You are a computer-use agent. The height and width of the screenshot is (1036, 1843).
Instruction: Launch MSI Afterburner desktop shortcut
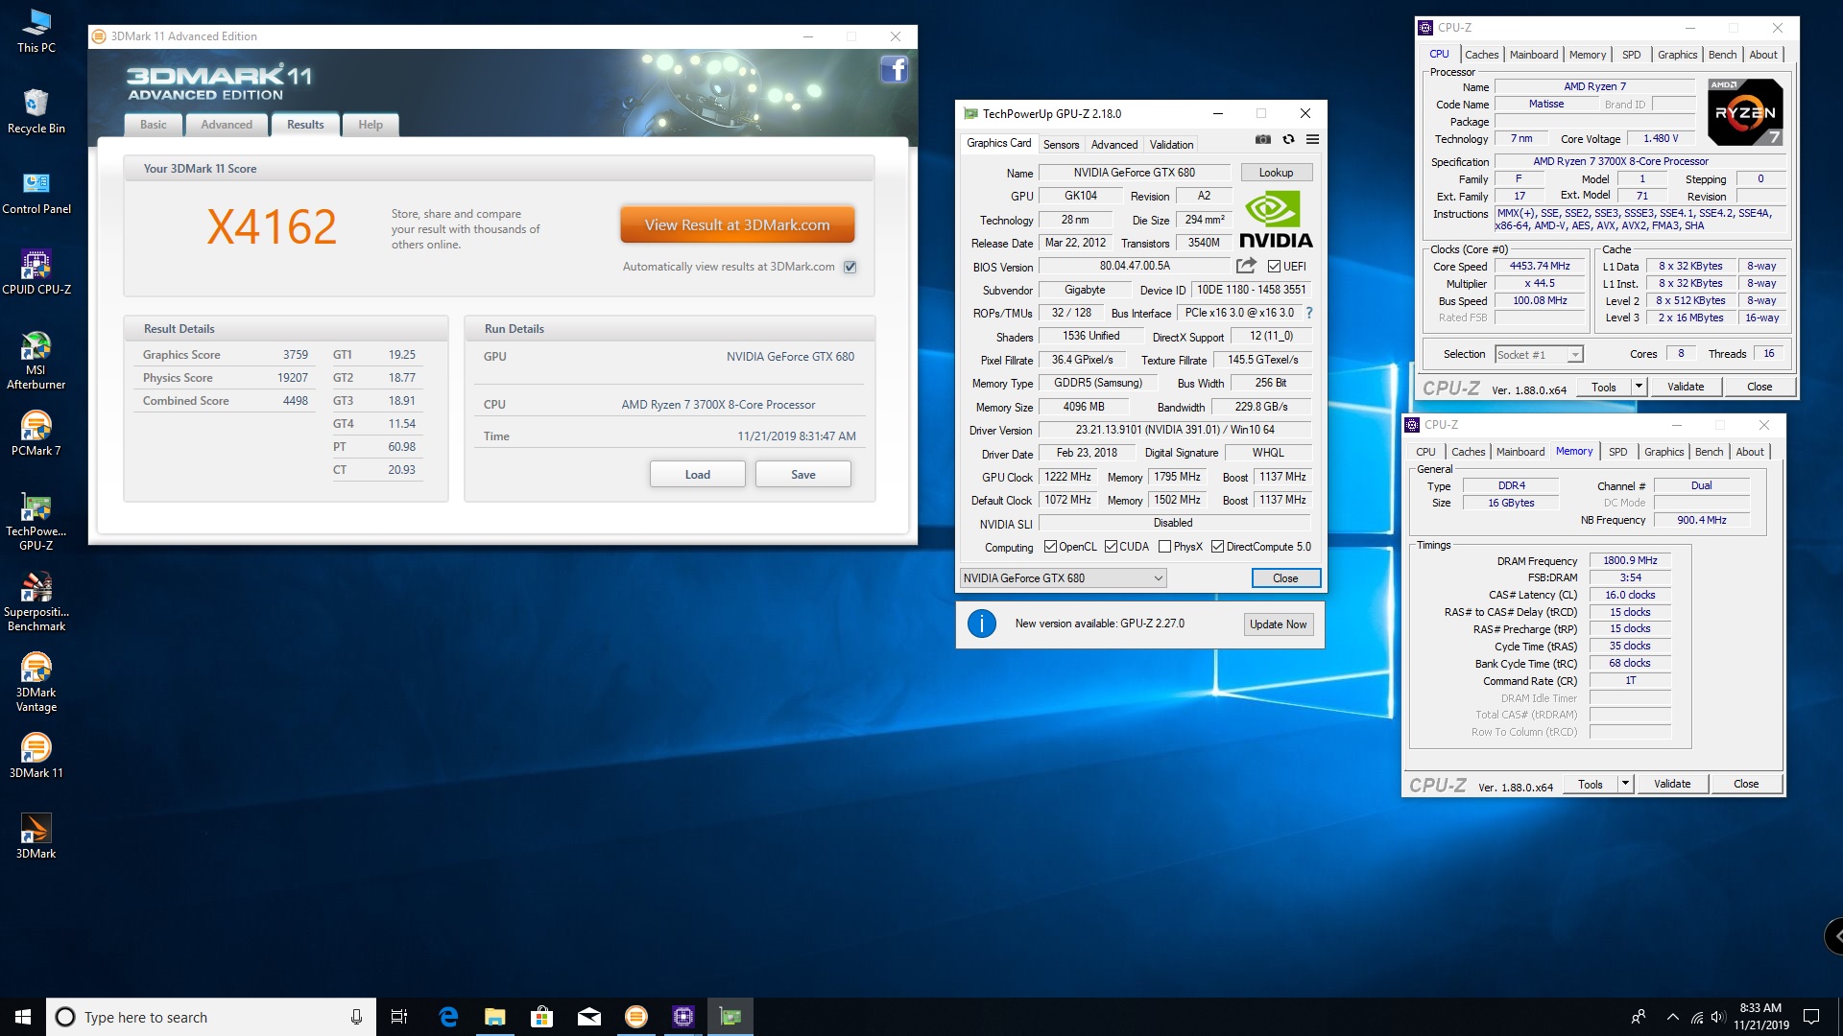(36, 360)
